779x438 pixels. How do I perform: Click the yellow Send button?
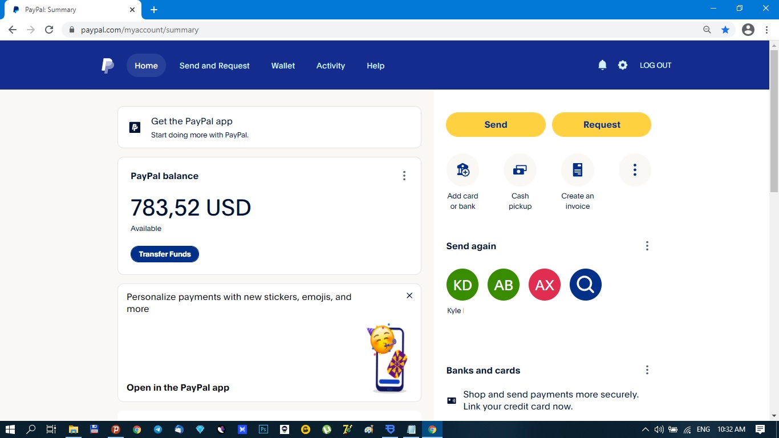pos(496,124)
